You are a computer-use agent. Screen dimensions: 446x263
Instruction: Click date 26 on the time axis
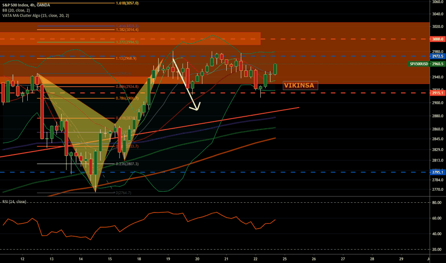pos(314,259)
